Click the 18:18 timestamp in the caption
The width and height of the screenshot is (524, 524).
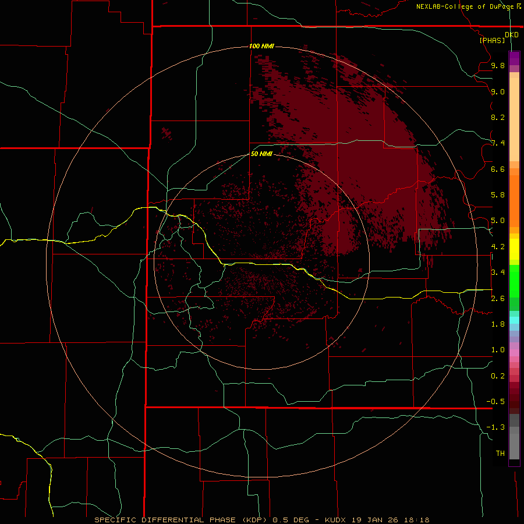[x=418, y=520]
